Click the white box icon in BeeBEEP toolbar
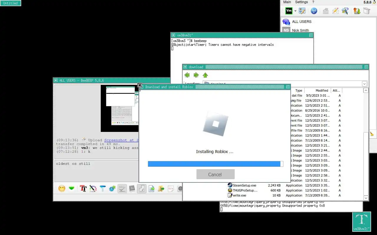The width and height of the screenshot is (377, 235). coord(366,11)
